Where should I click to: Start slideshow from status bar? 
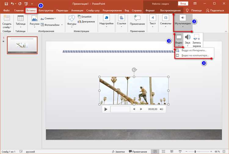click(x=180, y=152)
